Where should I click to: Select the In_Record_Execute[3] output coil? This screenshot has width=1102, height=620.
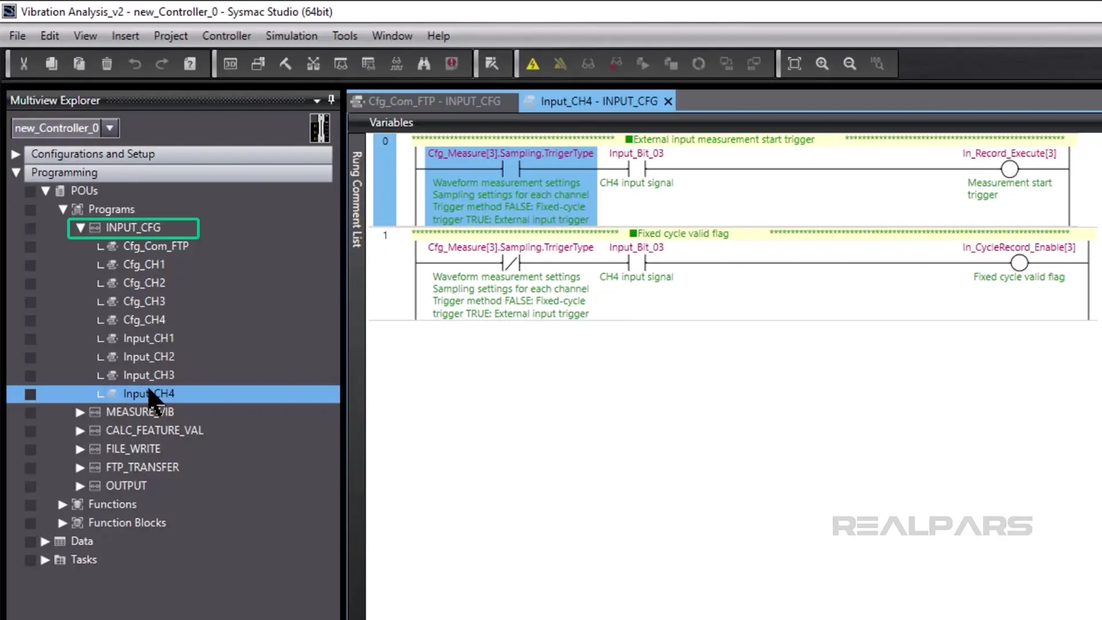(x=1010, y=169)
